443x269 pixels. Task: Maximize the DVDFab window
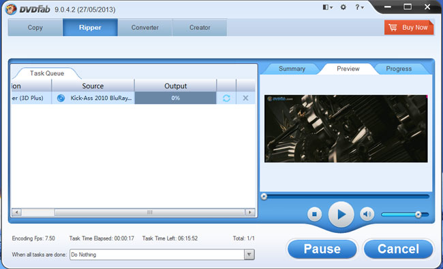point(408,7)
